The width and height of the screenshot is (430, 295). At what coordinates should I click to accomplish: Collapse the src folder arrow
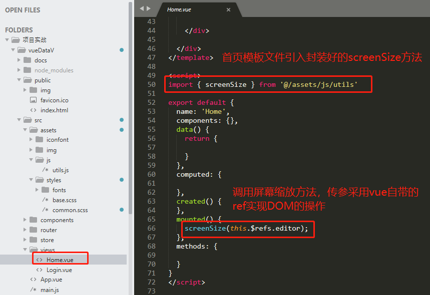19,120
